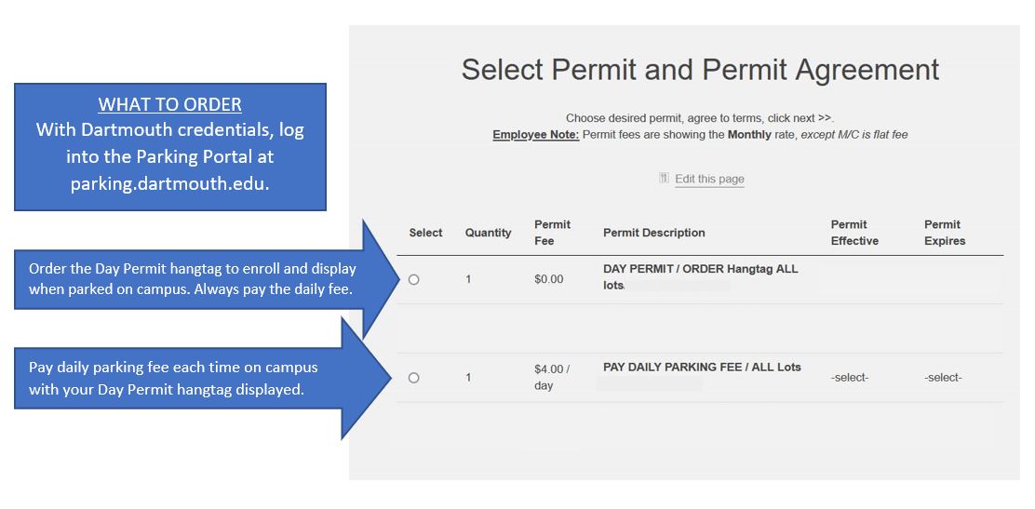
Task: Click the Permit Description column header
Action: coord(654,233)
